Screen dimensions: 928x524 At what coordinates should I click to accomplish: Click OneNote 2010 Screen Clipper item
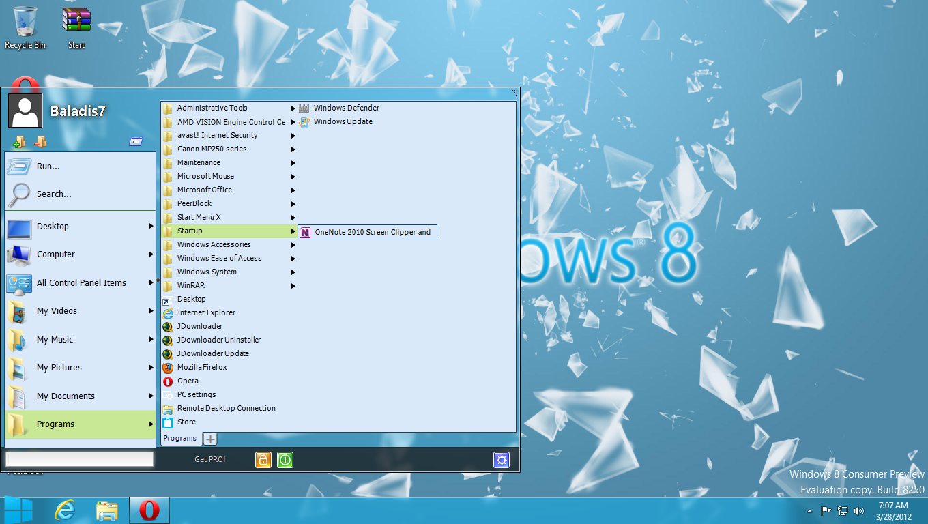[367, 232]
